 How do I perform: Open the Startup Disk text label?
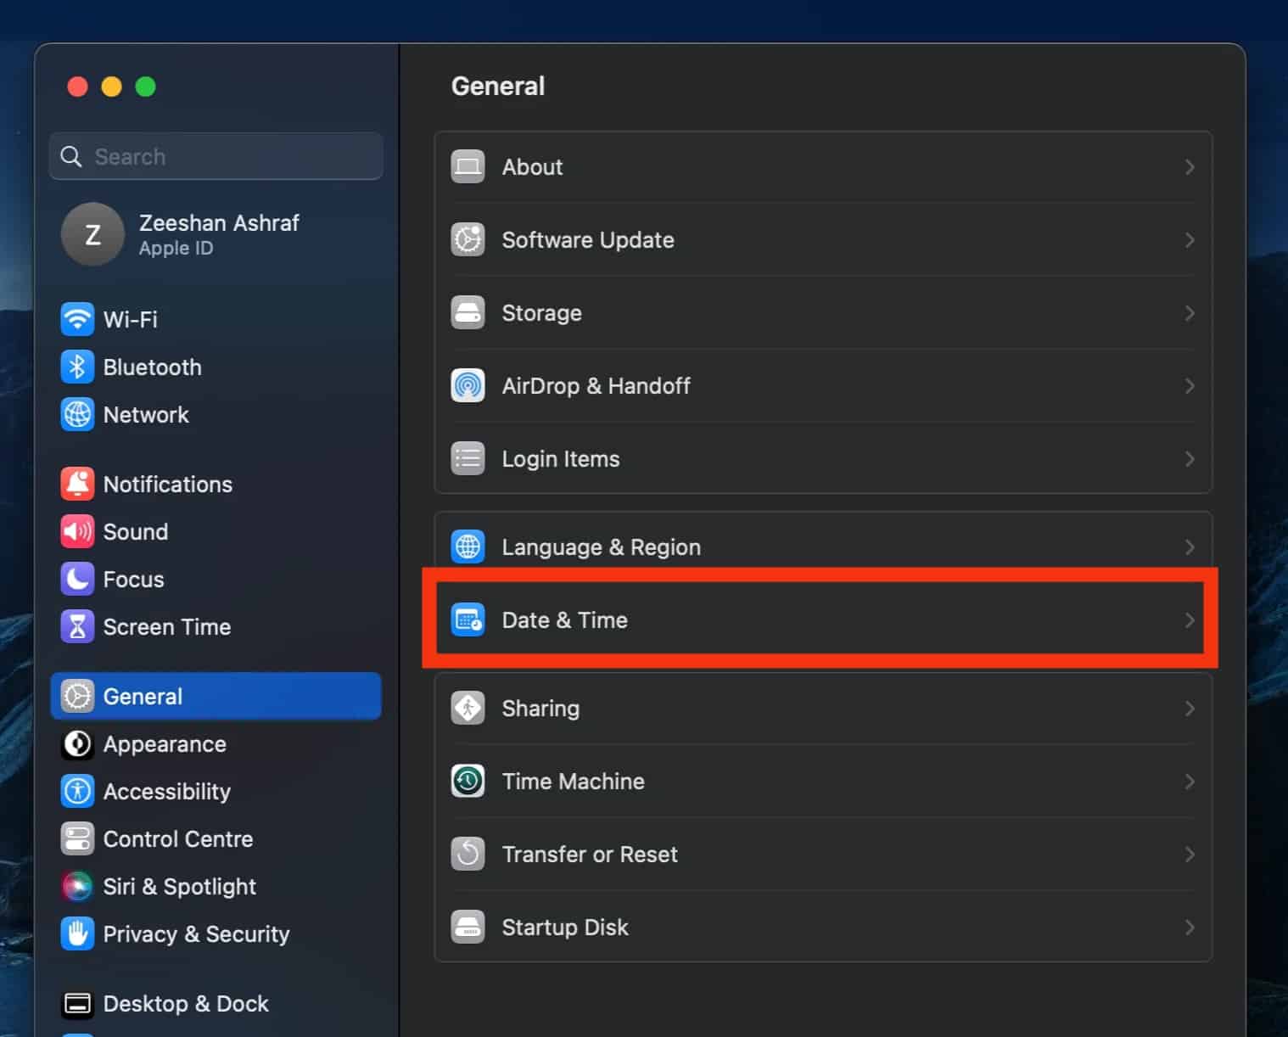[564, 928]
